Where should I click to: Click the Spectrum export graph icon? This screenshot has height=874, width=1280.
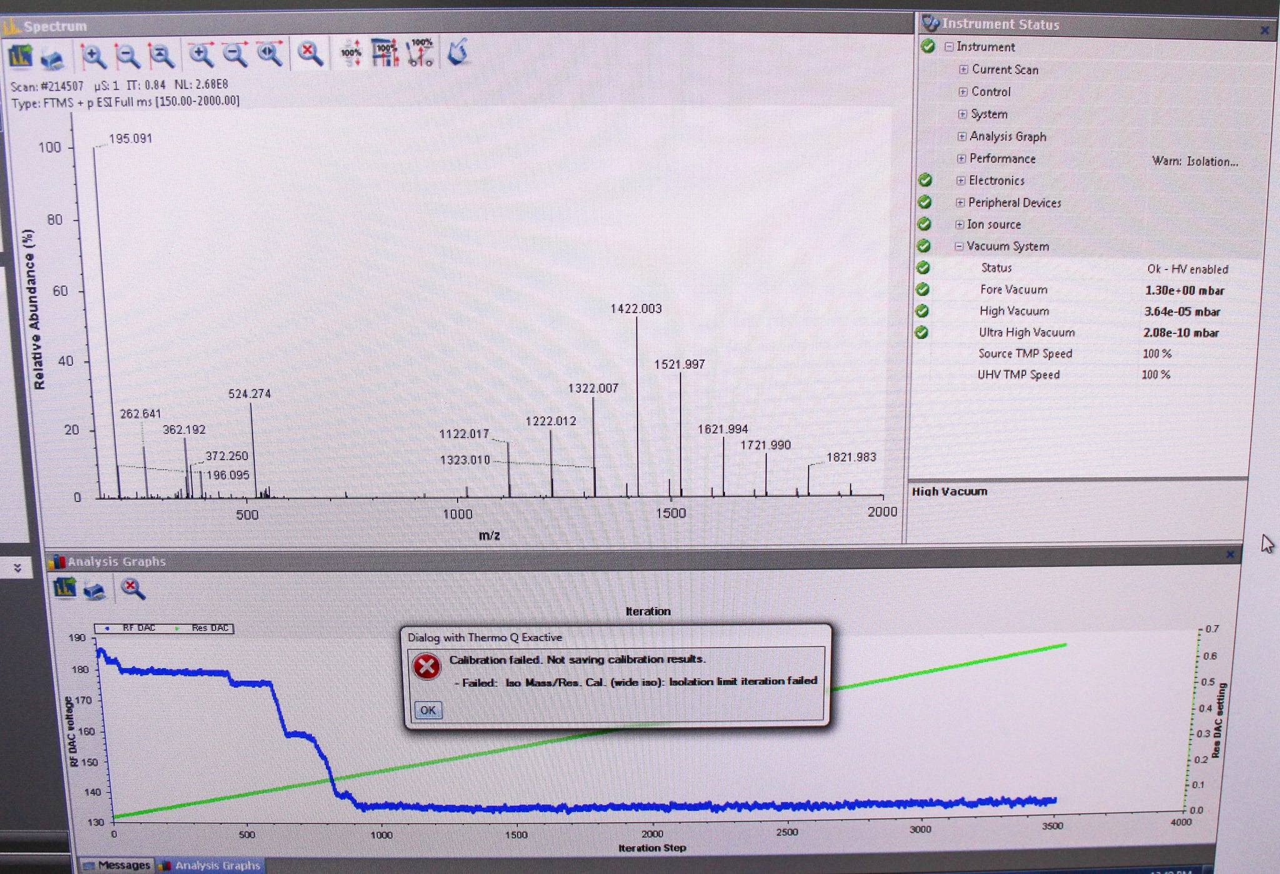[x=21, y=56]
